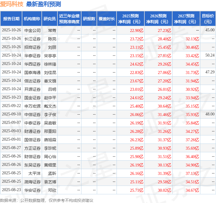Click the 研报数 column header
216x203 pixels.
click(89, 19)
